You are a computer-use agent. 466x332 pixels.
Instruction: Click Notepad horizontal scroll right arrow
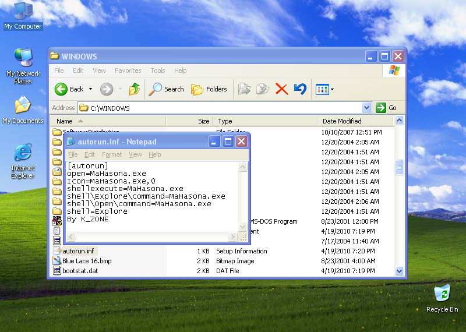point(232,236)
